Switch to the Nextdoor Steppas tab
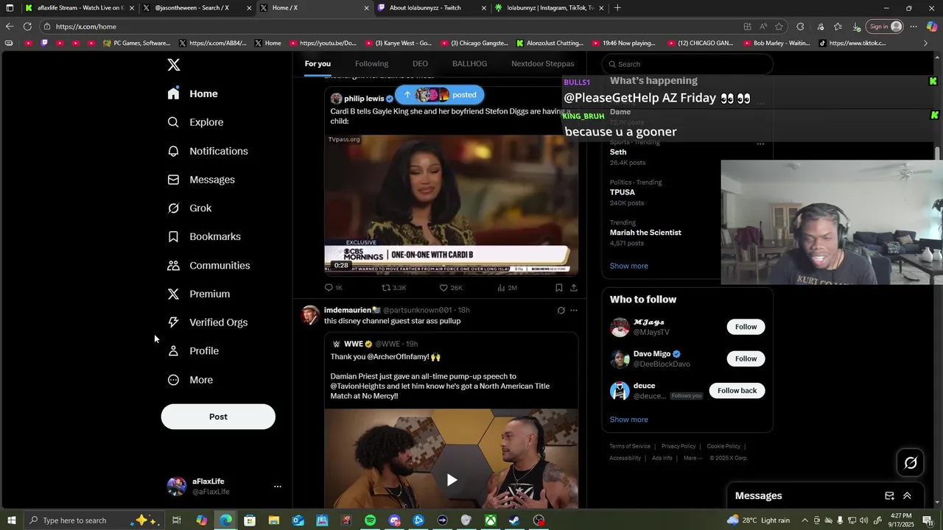Screen dimensions: 943x530 point(543,64)
